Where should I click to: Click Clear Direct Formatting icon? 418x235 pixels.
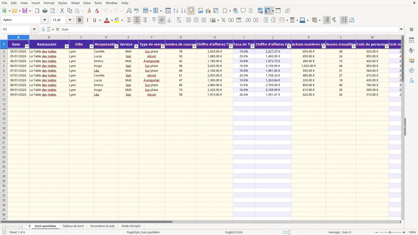coord(97,11)
